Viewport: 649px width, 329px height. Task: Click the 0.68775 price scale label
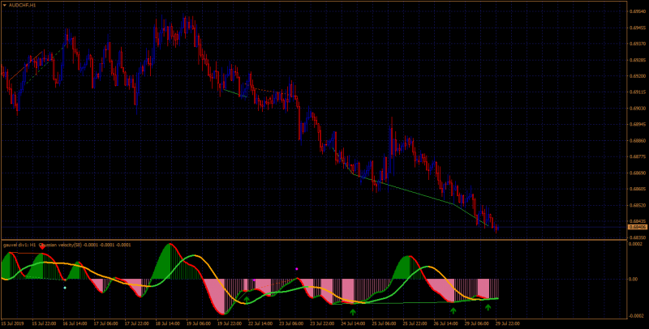click(x=636, y=156)
